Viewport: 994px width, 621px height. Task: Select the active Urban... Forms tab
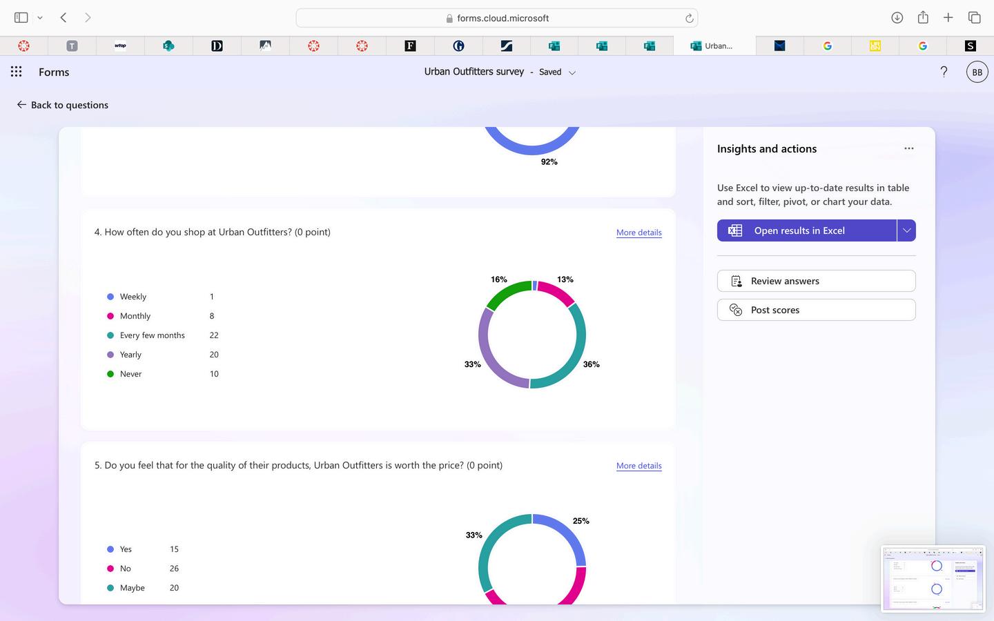point(714,46)
